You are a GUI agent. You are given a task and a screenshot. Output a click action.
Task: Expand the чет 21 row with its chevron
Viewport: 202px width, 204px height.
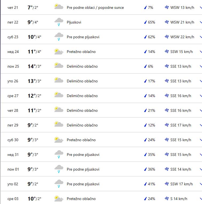(200, 7)
